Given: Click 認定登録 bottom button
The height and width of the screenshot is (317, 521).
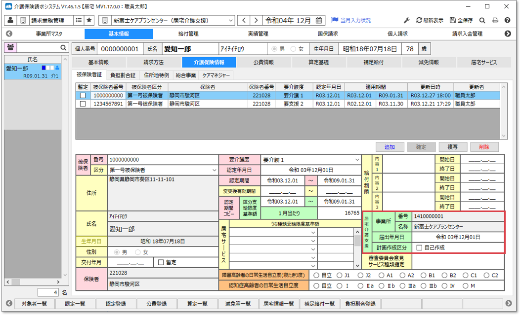Looking at the screenshot, I should click(x=116, y=303).
